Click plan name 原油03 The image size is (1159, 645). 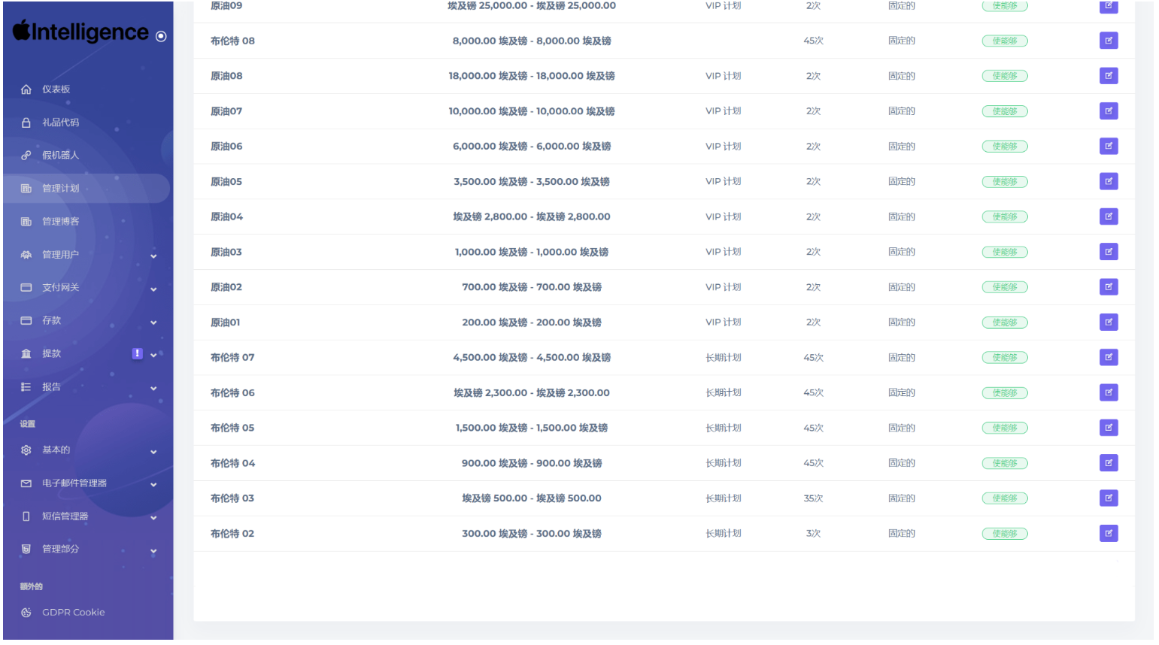[226, 252]
